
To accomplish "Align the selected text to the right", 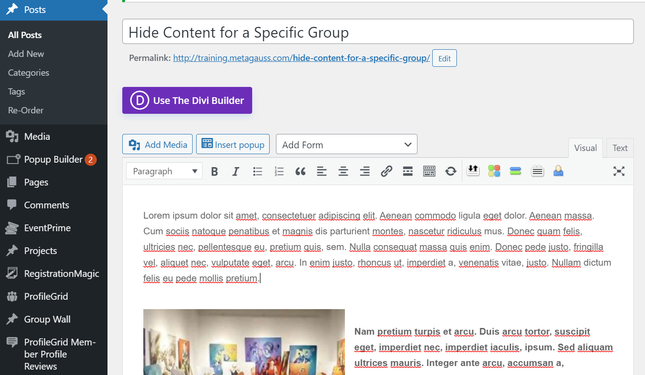I will click(365, 171).
